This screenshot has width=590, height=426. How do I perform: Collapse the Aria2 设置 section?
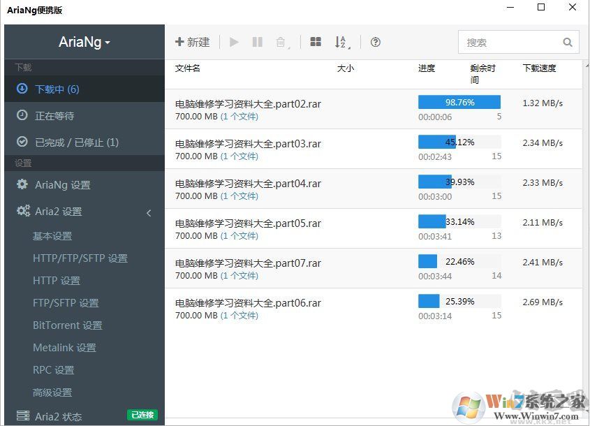coord(150,212)
